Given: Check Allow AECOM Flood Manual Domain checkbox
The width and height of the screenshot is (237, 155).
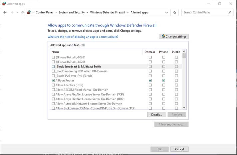Looking at the screenshot, I should [x=150, y=90].
